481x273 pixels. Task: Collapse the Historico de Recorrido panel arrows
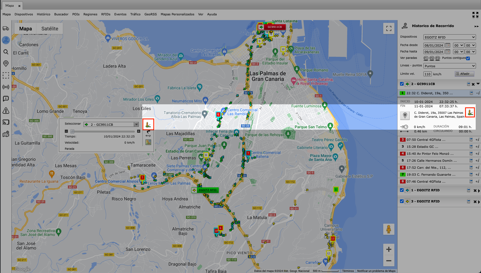click(476, 26)
